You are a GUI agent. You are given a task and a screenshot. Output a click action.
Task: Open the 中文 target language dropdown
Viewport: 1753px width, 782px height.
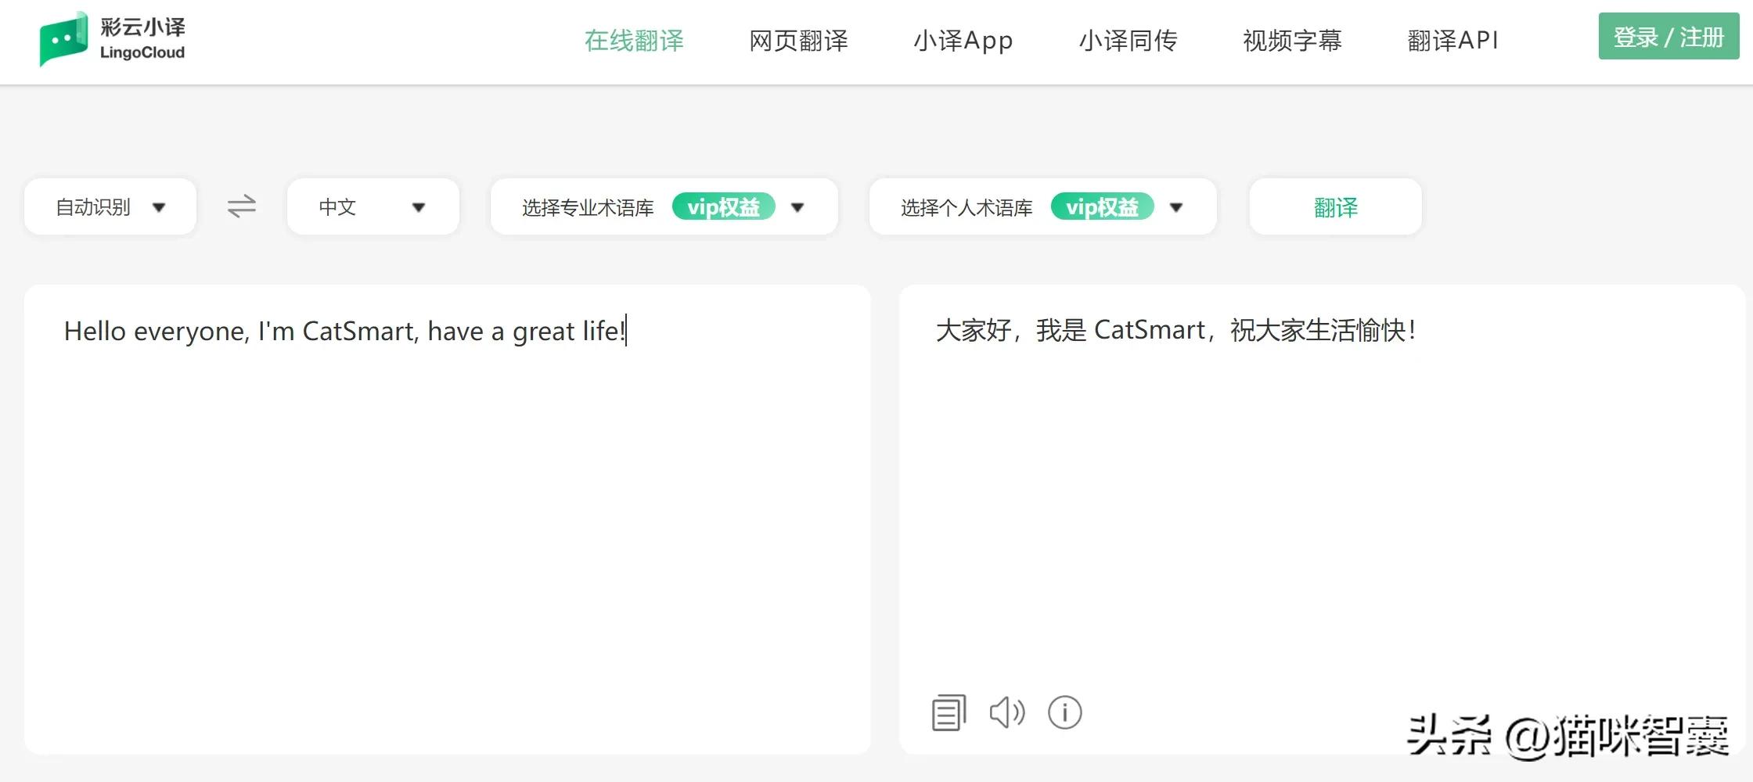373,207
